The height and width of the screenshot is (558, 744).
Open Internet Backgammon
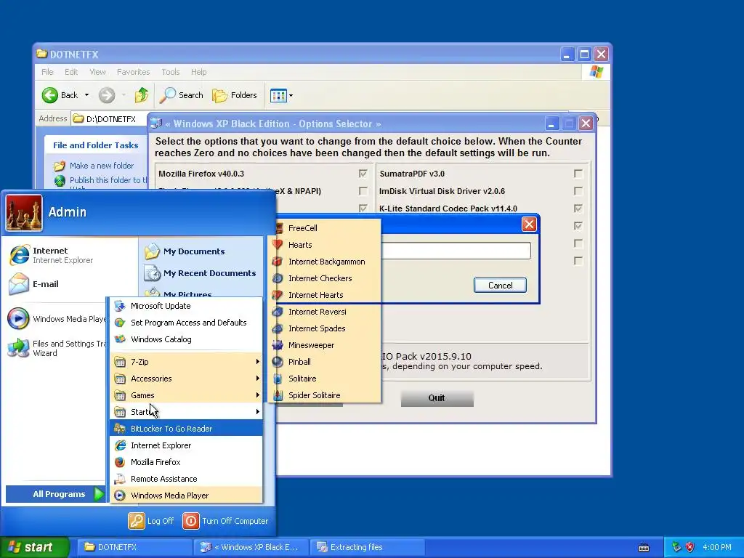pyautogui.click(x=325, y=262)
